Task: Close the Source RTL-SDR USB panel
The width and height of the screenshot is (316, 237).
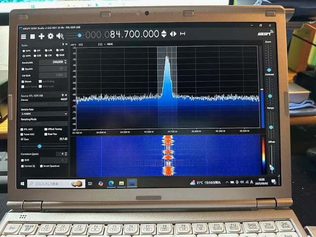Action: [x=66, y=95]
